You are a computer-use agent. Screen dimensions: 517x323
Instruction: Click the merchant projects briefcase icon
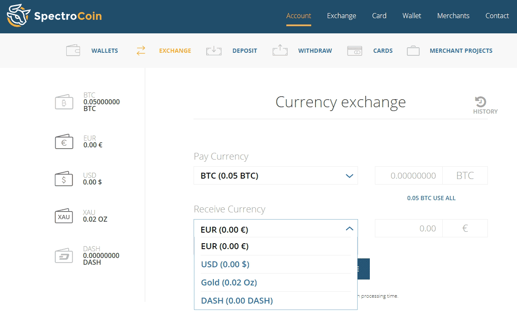pyautogui.click(x=413, y=51)
